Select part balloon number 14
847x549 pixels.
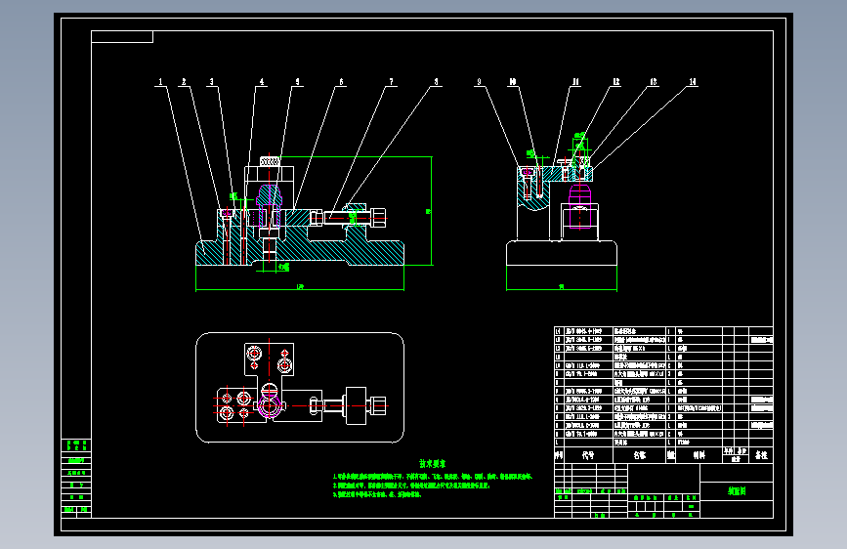coord(693,82)
